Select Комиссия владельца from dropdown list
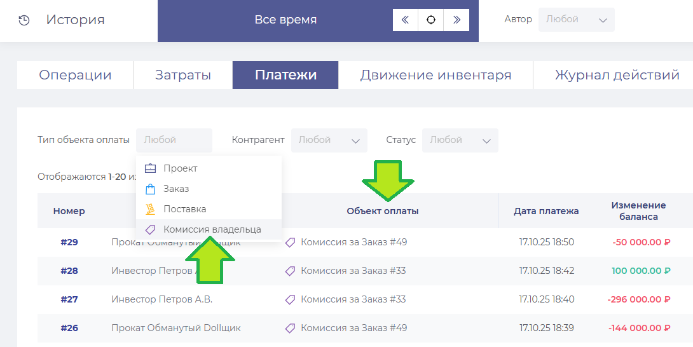 212,229
